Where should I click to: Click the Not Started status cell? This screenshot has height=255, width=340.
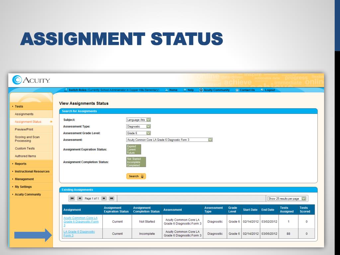[x=147, y=221]
